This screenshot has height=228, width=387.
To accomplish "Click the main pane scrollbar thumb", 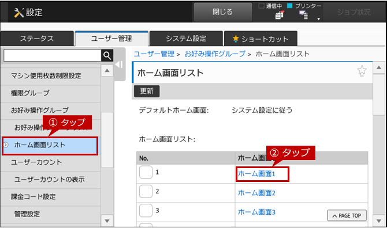I will point(379,94).
